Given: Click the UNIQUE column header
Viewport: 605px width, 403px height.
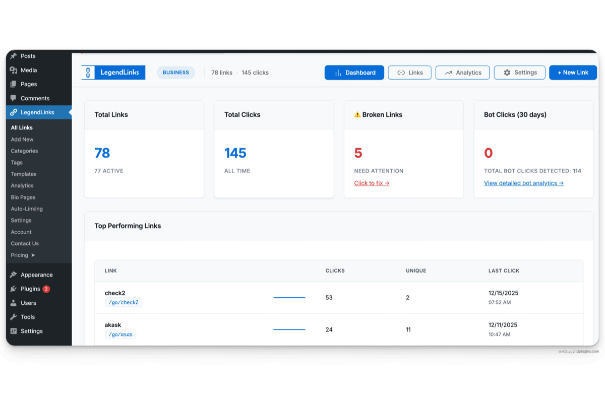Looking at the screenshot, I should (416, 271).
